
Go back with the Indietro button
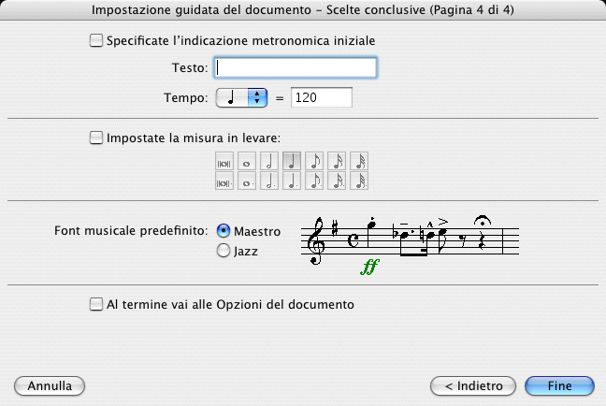click(x=473, y=385)
